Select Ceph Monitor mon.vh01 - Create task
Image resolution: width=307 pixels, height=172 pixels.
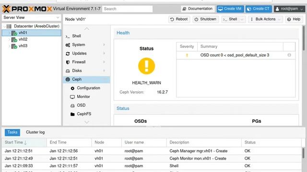[152, 158]
